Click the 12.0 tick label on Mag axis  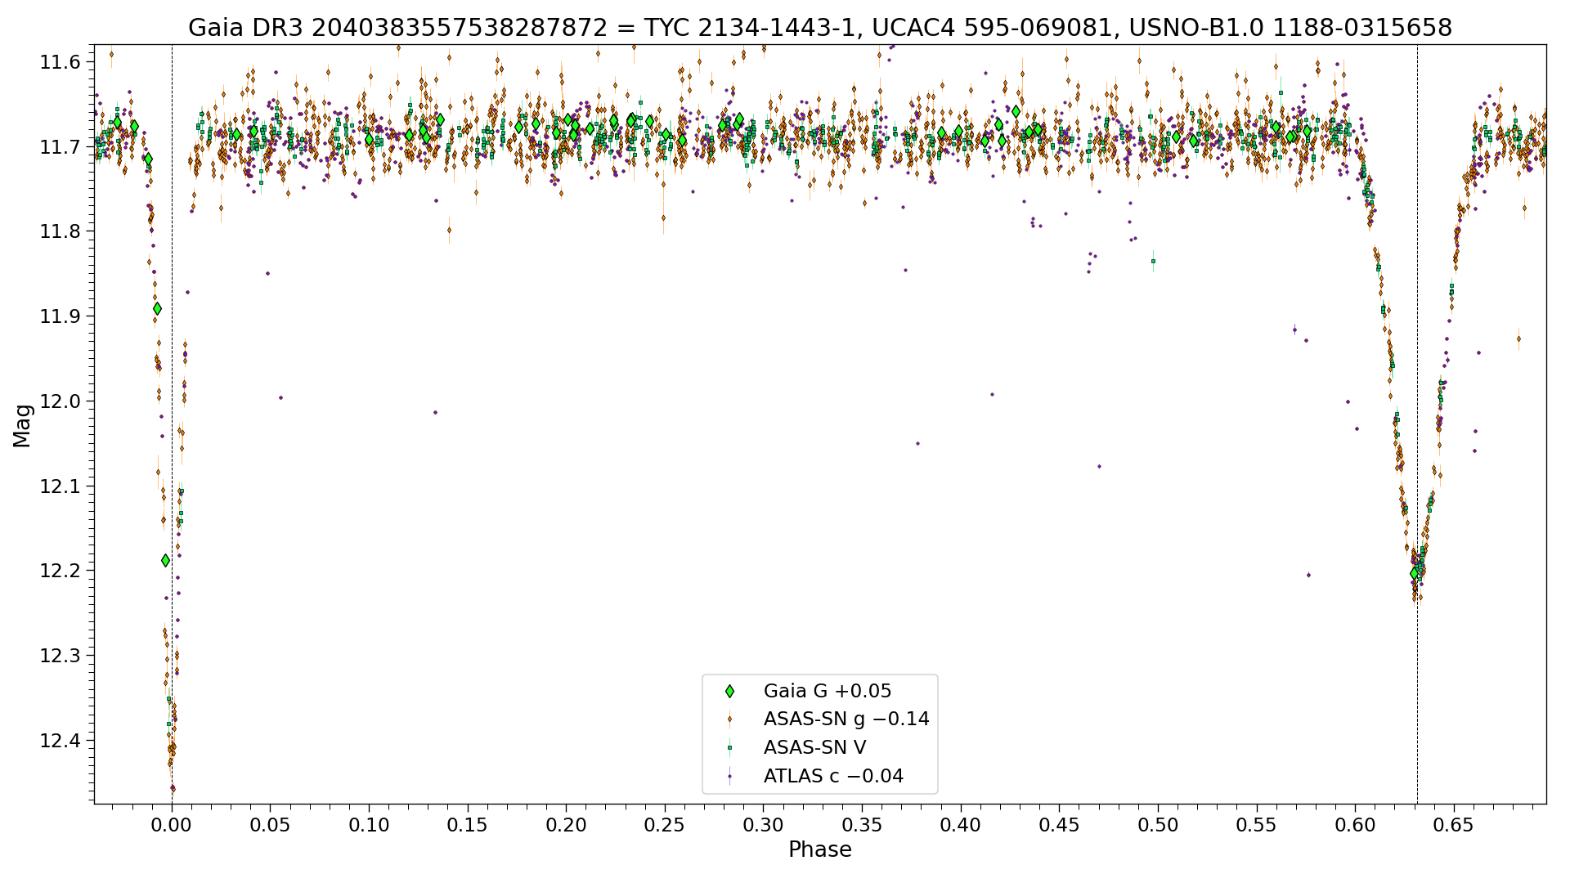pos(60,401)
